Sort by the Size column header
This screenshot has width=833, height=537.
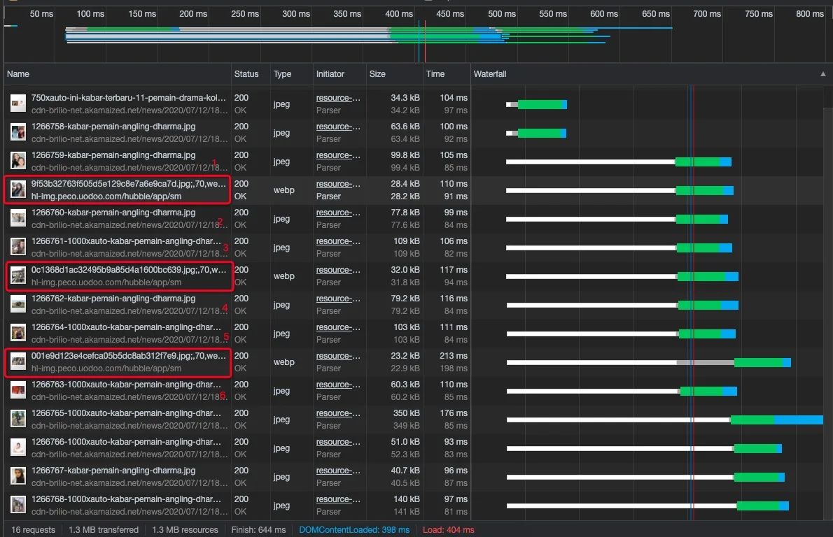[377, 73]
